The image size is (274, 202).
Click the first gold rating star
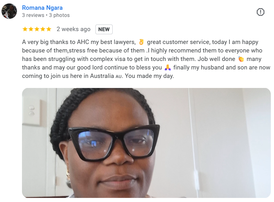(x=25, y=29)
